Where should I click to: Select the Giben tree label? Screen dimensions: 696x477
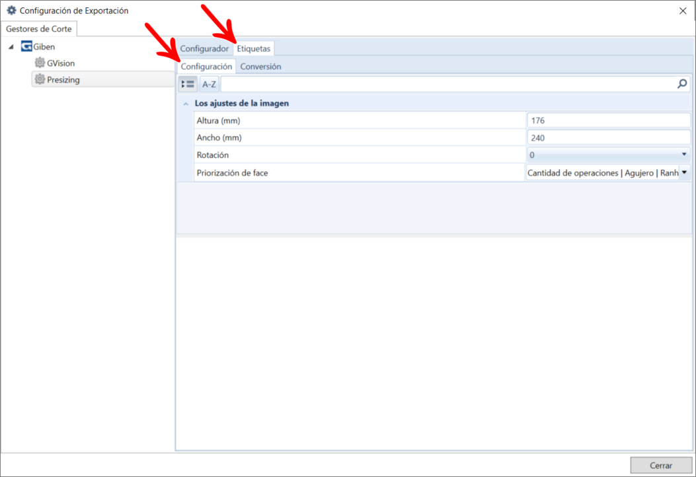44,47
